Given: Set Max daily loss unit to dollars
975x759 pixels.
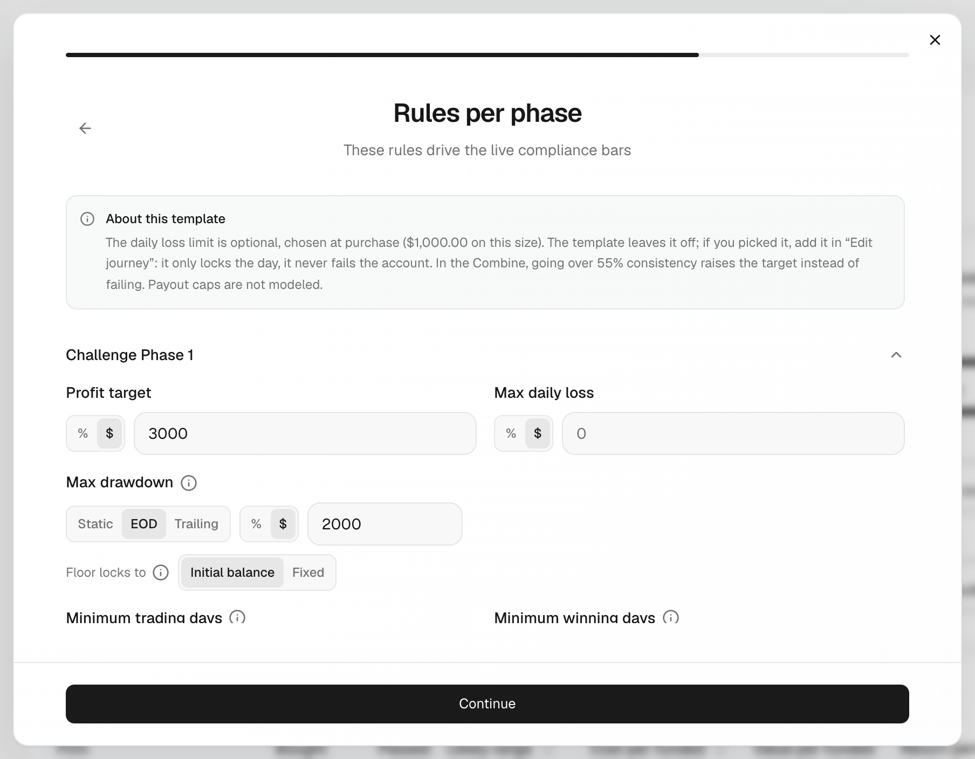Looking at the screenshot, I should pyautogui.click(x=538, y=433).
